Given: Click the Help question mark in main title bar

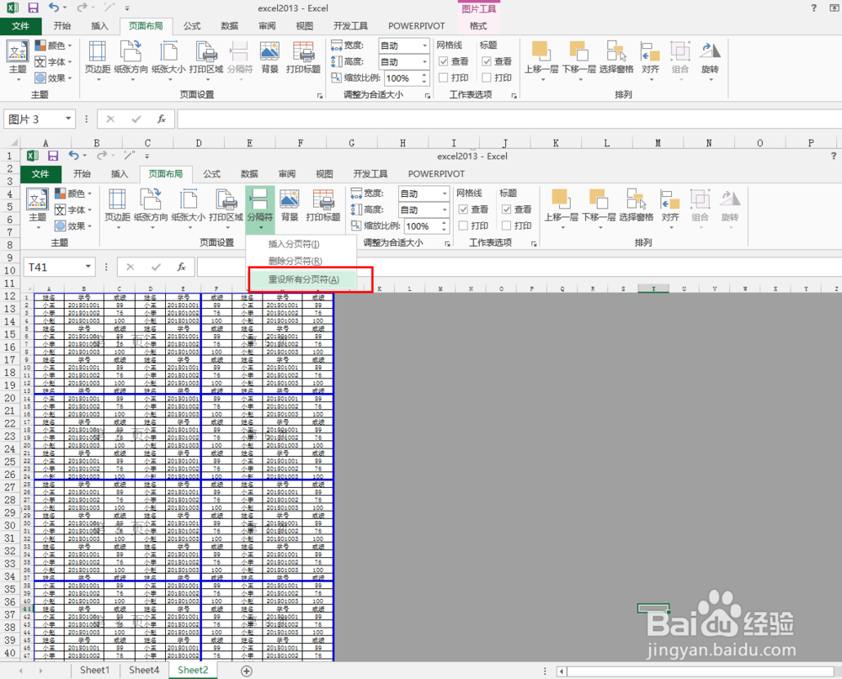Looking at the screenshot, I should click(x=814, y=8).
